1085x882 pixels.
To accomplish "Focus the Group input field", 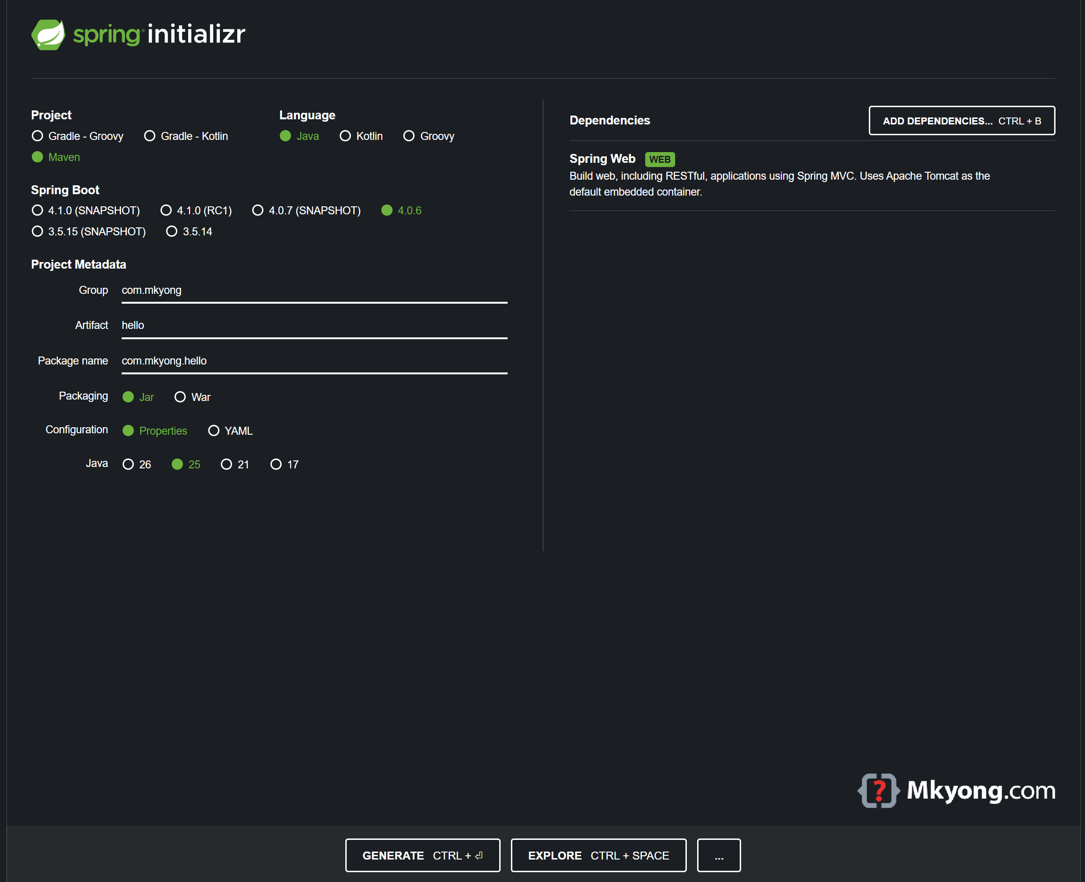I will (314, 291).
